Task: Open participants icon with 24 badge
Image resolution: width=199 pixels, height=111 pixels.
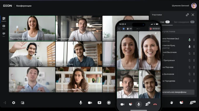Action: 192,103
